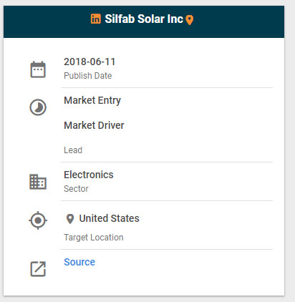The width and height of the screenshot is (295, 302).
Task: Click the Market Driver text
Action: (x=94, y=125)
